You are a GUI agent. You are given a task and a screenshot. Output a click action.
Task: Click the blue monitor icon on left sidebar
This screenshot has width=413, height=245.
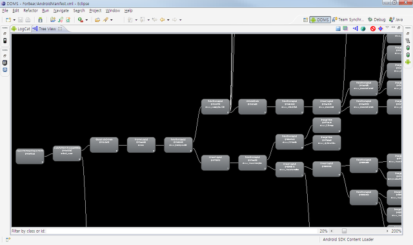(x=5, y=70)
